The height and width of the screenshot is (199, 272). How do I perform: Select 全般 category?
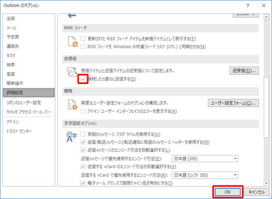29,18
